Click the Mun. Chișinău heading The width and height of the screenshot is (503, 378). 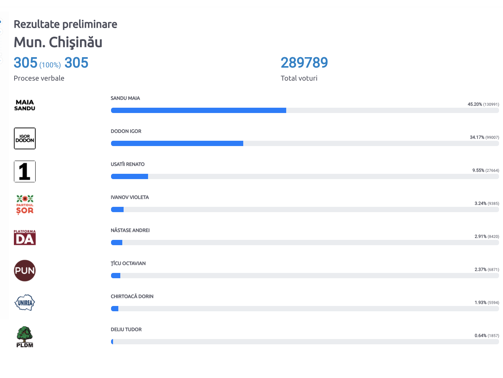(x=58, y=42)
